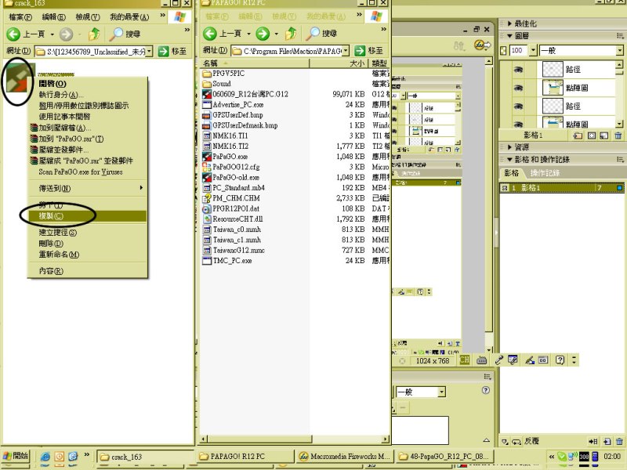Switch to Macromedia Fireworks taskbar button
Viewport: 627px width, 470px height.
(343, 456)
